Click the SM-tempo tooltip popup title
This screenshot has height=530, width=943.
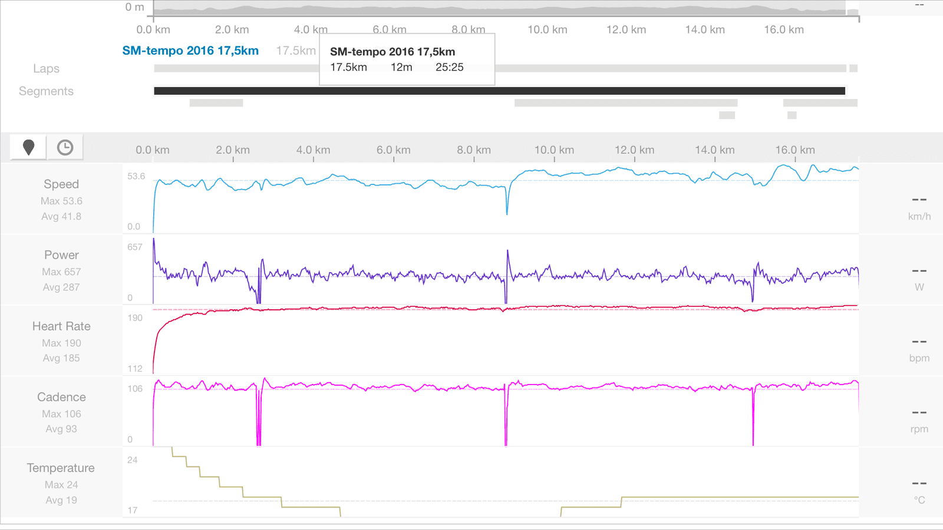point(393,52)
